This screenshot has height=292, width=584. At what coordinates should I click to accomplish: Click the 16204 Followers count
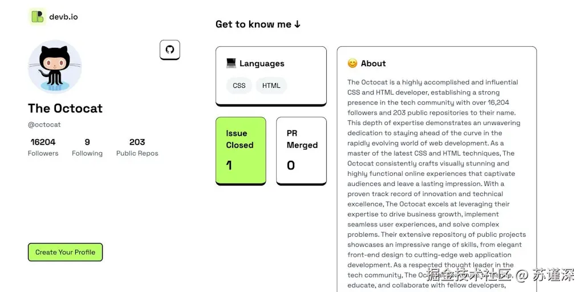pos(43,142)
